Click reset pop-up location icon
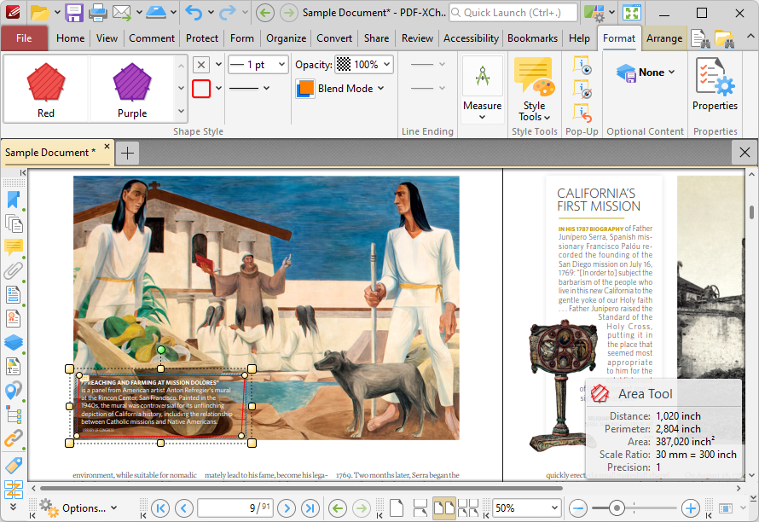The height and width of the screenshot is (522, 759). point(582,113)
